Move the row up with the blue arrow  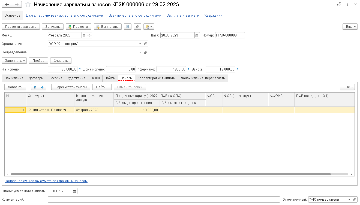tap(35, 87)
